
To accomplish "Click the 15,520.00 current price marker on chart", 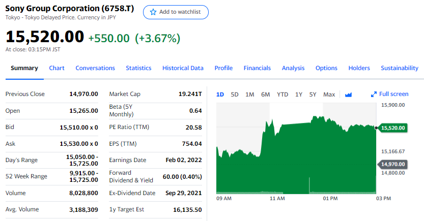I will [x=393, y=128].
